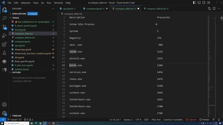Click the 2 unsaved badge
The height and width of the screenshot is (125, 223).
point(32,14)
